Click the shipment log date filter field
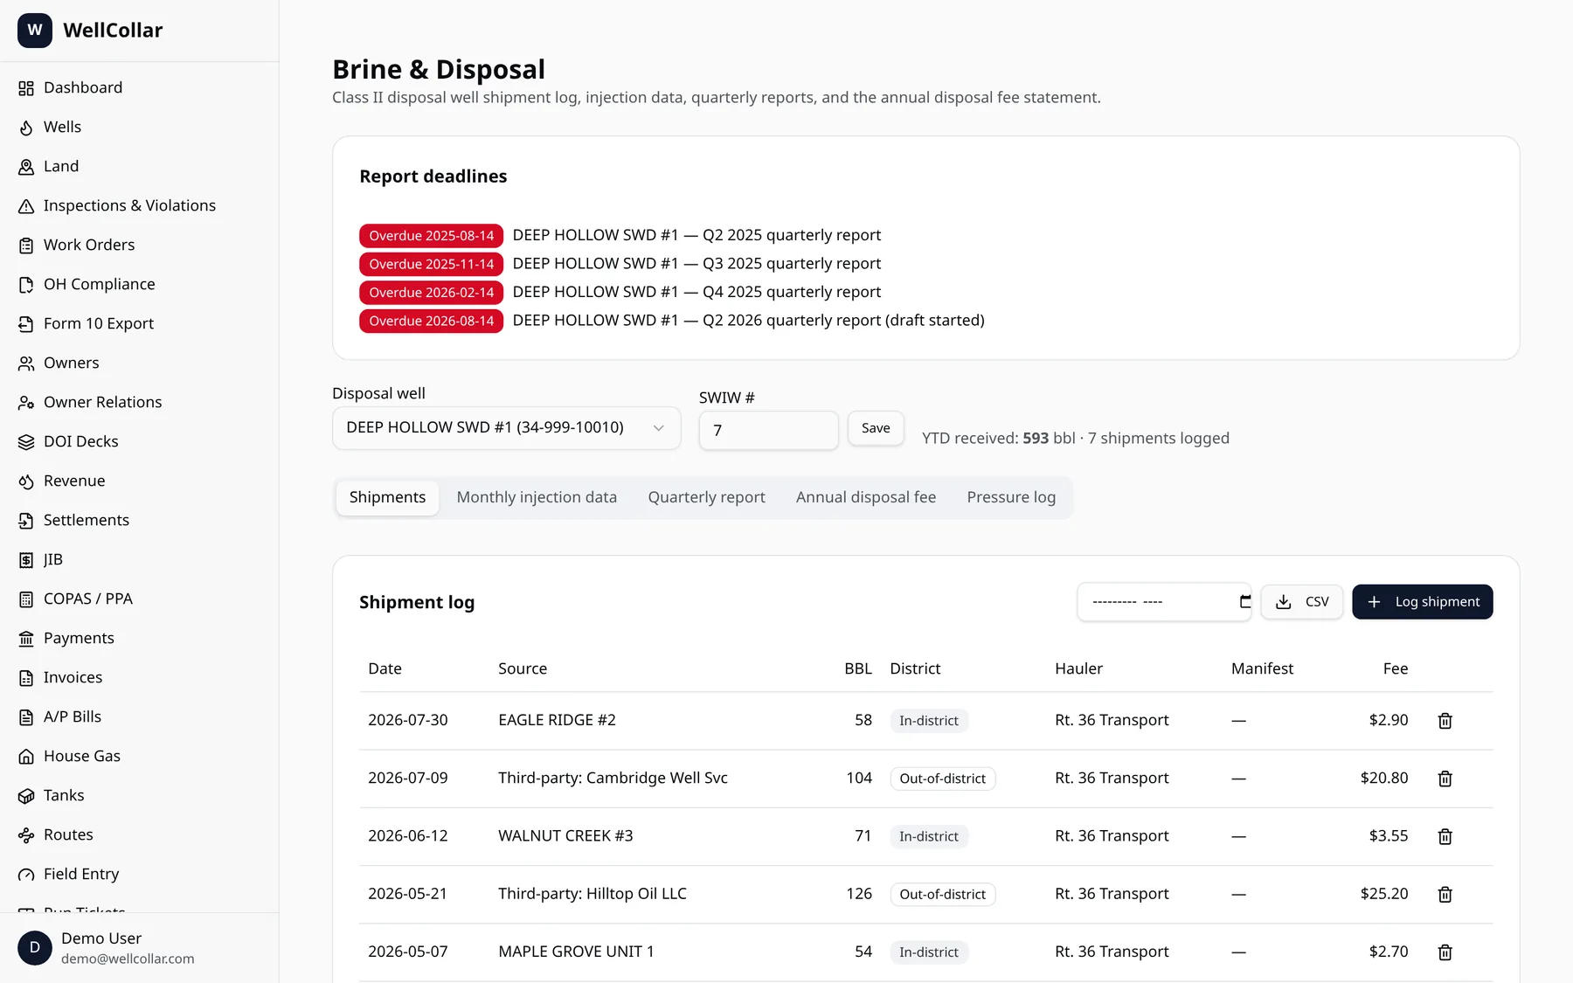Image resolution: width=1573 pixels, height=983 pixels. click(x=1163, y=602)
